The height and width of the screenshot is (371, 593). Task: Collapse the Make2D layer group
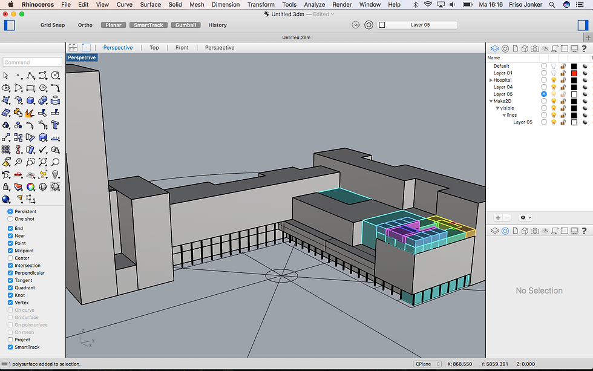coord(491,101)
